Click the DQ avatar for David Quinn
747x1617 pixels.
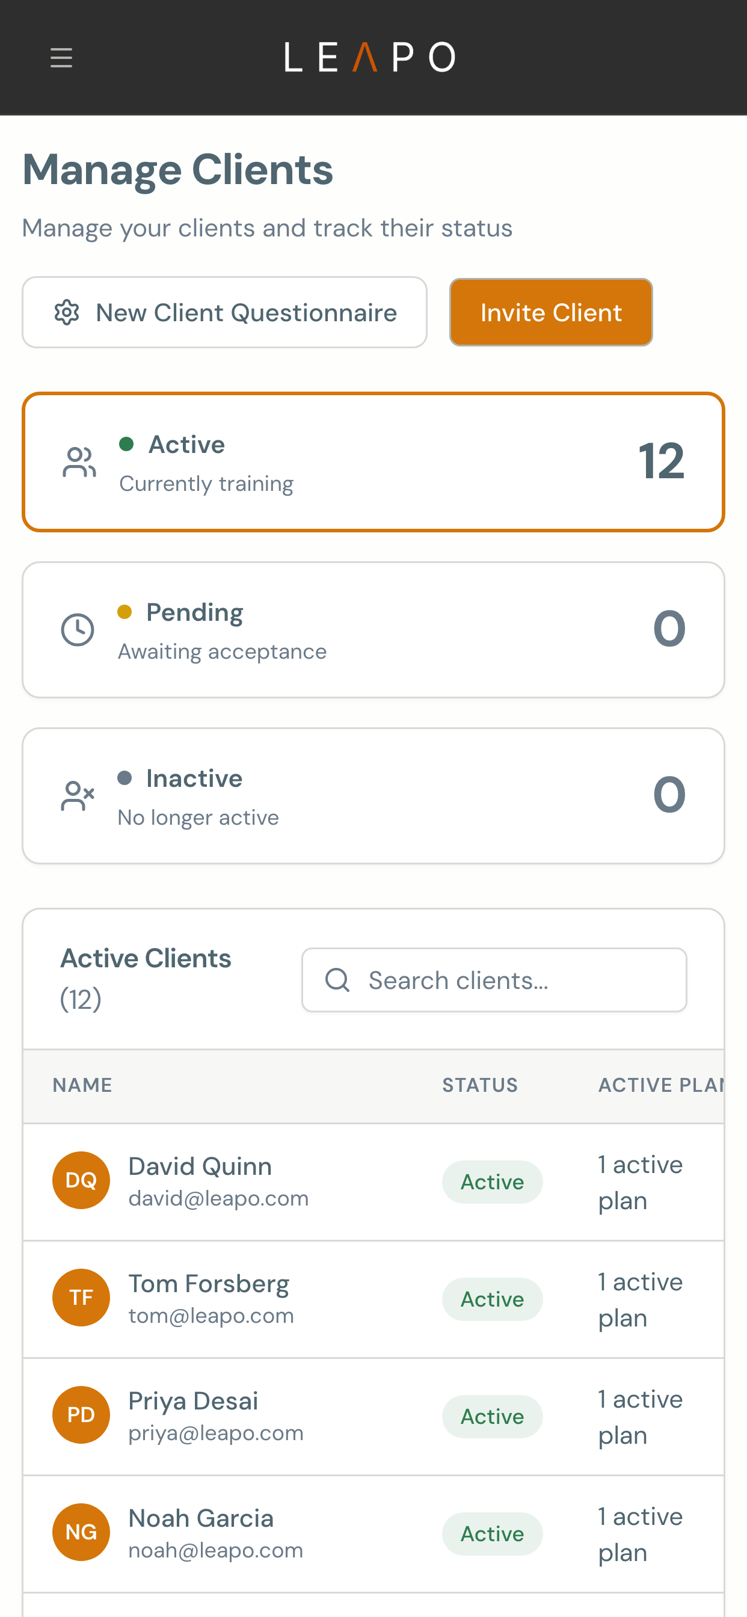(x=81, y=1180)
